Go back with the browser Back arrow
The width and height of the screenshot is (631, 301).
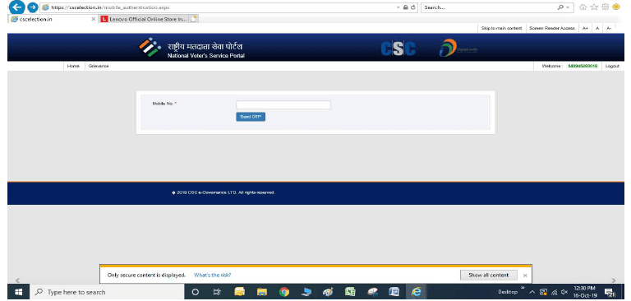click(x=17, y=7)
